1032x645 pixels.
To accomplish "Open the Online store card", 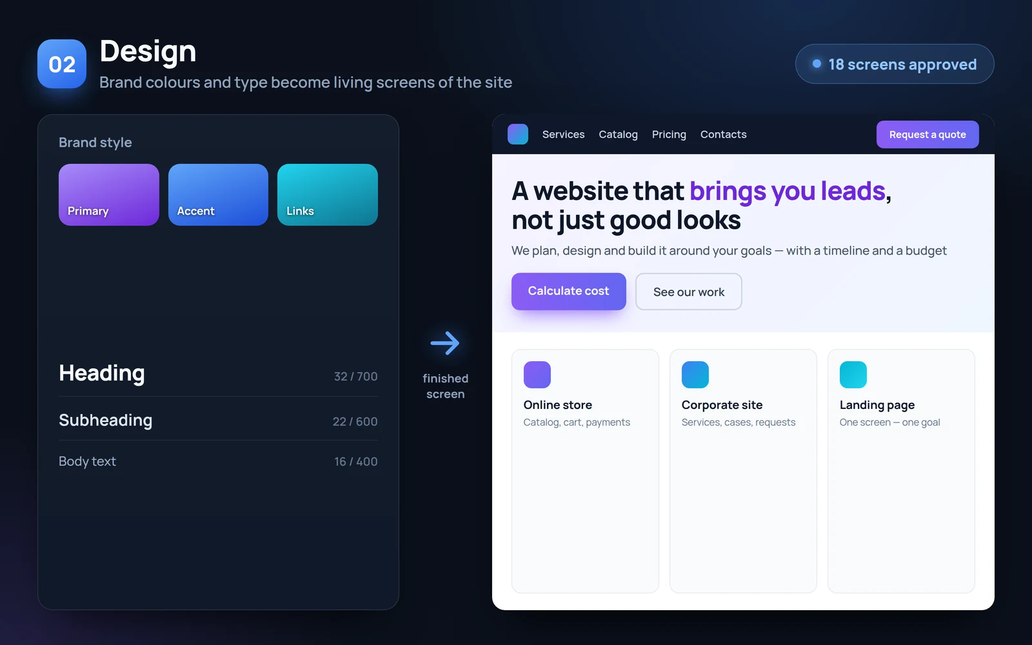I will [585, 471].
